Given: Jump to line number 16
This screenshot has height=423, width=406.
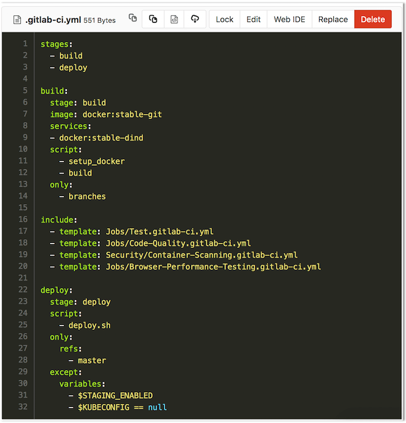Looking at the screenshot, I should pos(23,219).
